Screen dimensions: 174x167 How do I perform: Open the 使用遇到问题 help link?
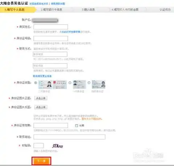[x=58, y=4]
